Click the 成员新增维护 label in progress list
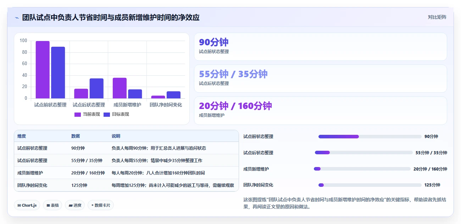 [256, 169]
